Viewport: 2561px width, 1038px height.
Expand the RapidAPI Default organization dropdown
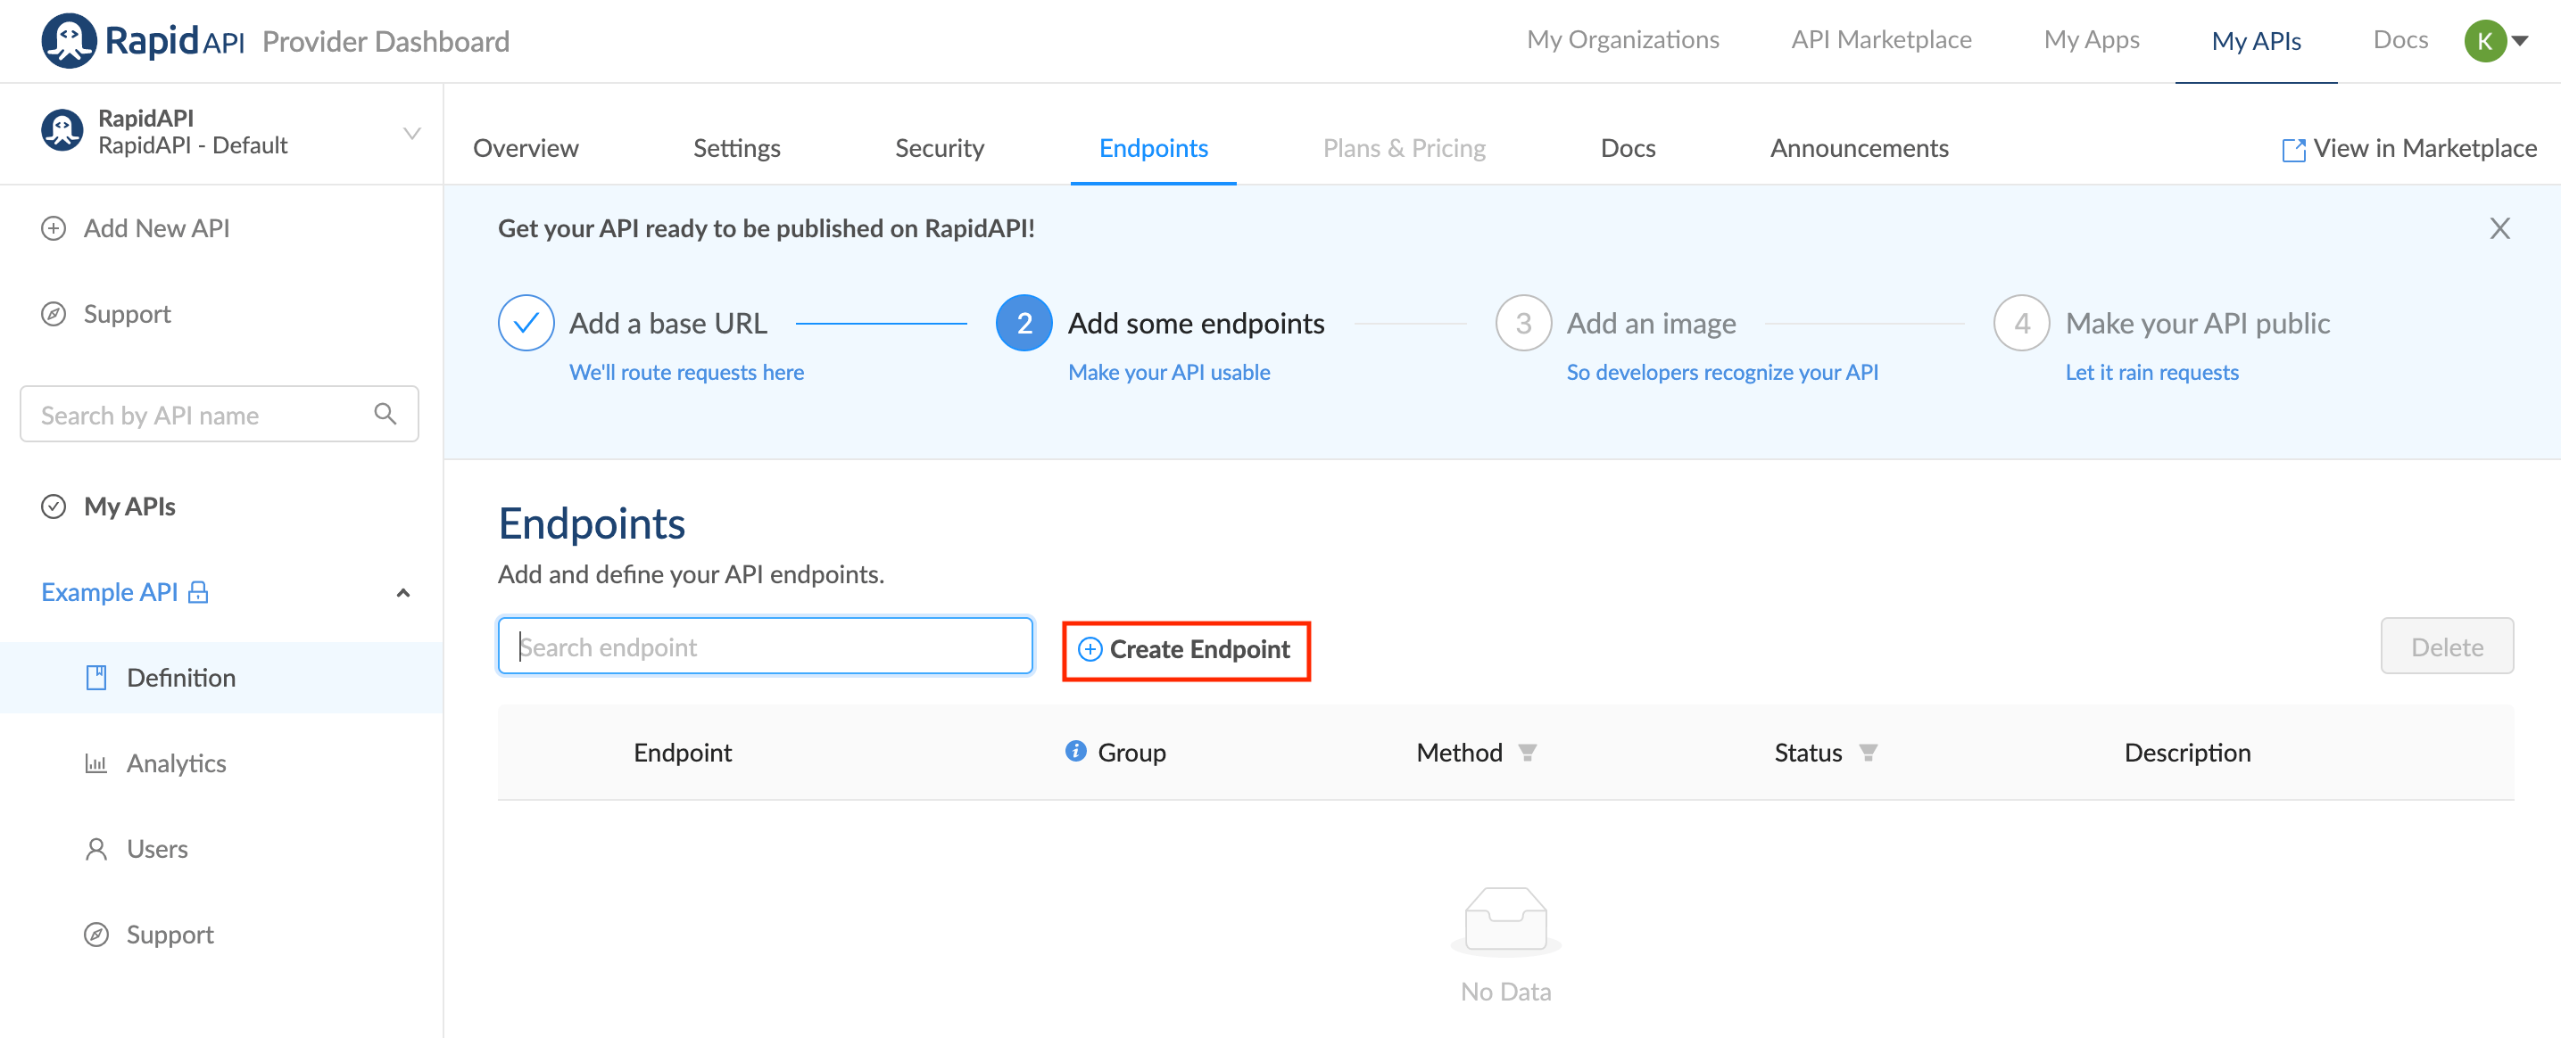[x=411, y=133]
